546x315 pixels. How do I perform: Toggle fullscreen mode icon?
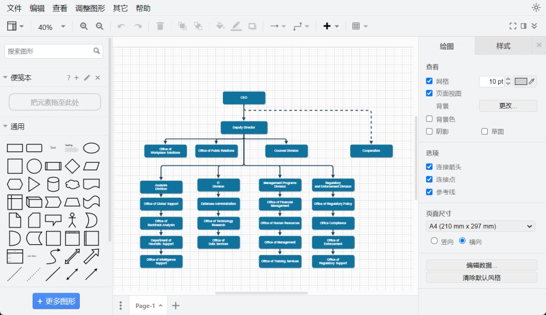click(x=513, y=26)
